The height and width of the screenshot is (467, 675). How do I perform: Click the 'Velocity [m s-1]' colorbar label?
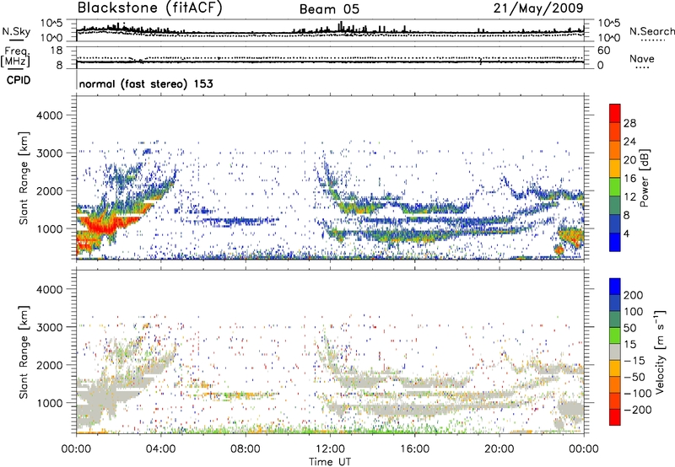click(660, 352)
